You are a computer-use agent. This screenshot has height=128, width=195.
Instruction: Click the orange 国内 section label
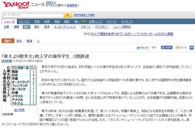8,41
